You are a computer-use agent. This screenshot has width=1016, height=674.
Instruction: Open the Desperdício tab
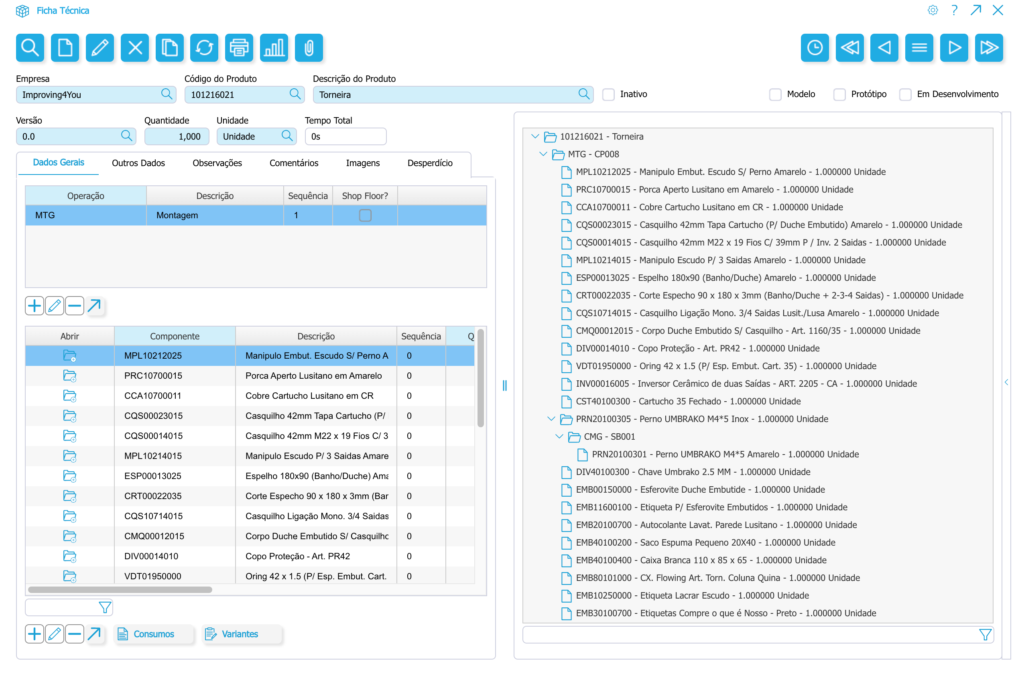(x=429, y=163)
